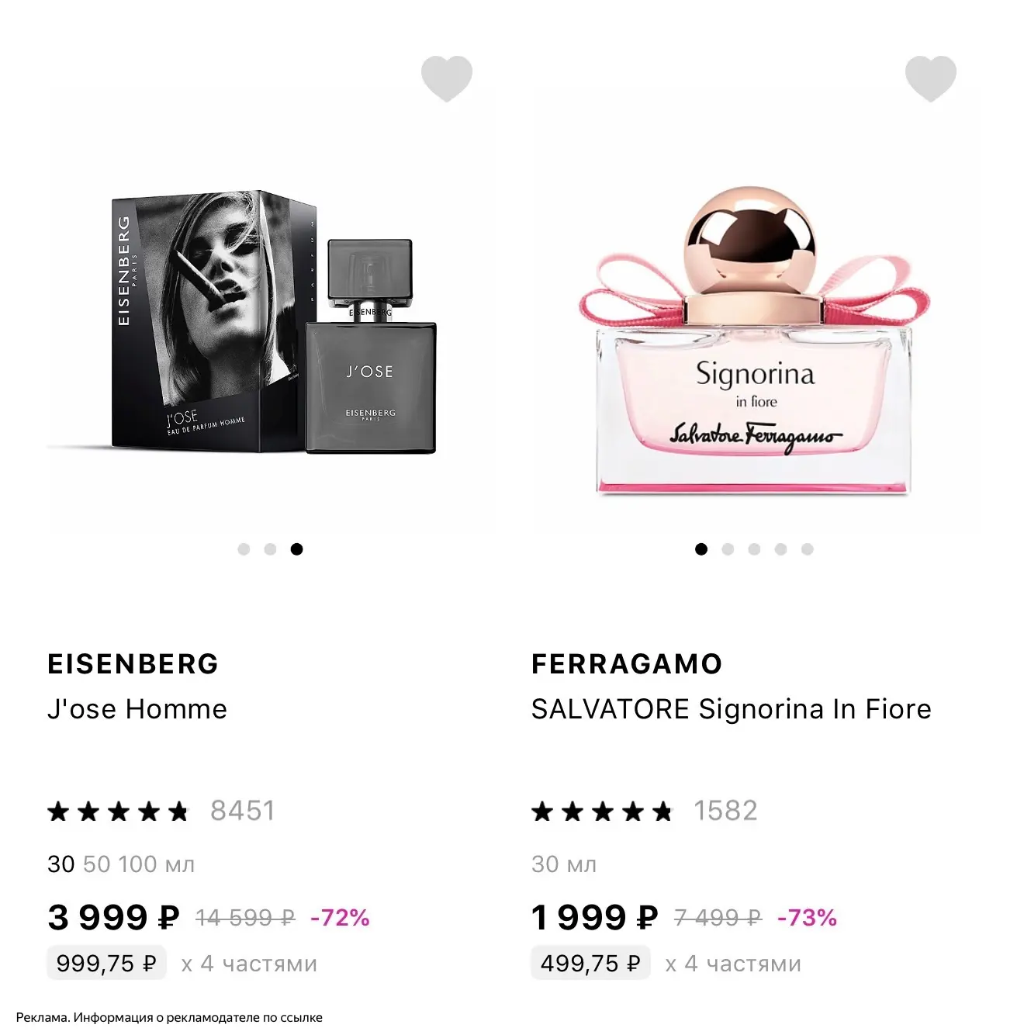Screen dimensions: 1024x1035
Task: Select 50 ml volume for J'ose Homme
Action: (x=97, y=864)
